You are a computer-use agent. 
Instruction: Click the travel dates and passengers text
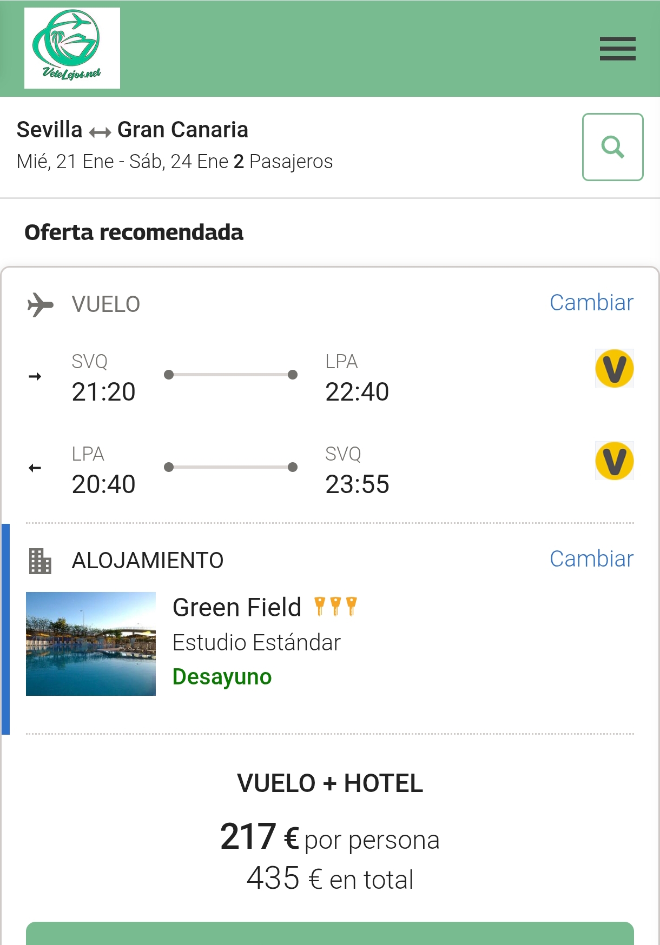pyautogui.click(x=175, y=162)
